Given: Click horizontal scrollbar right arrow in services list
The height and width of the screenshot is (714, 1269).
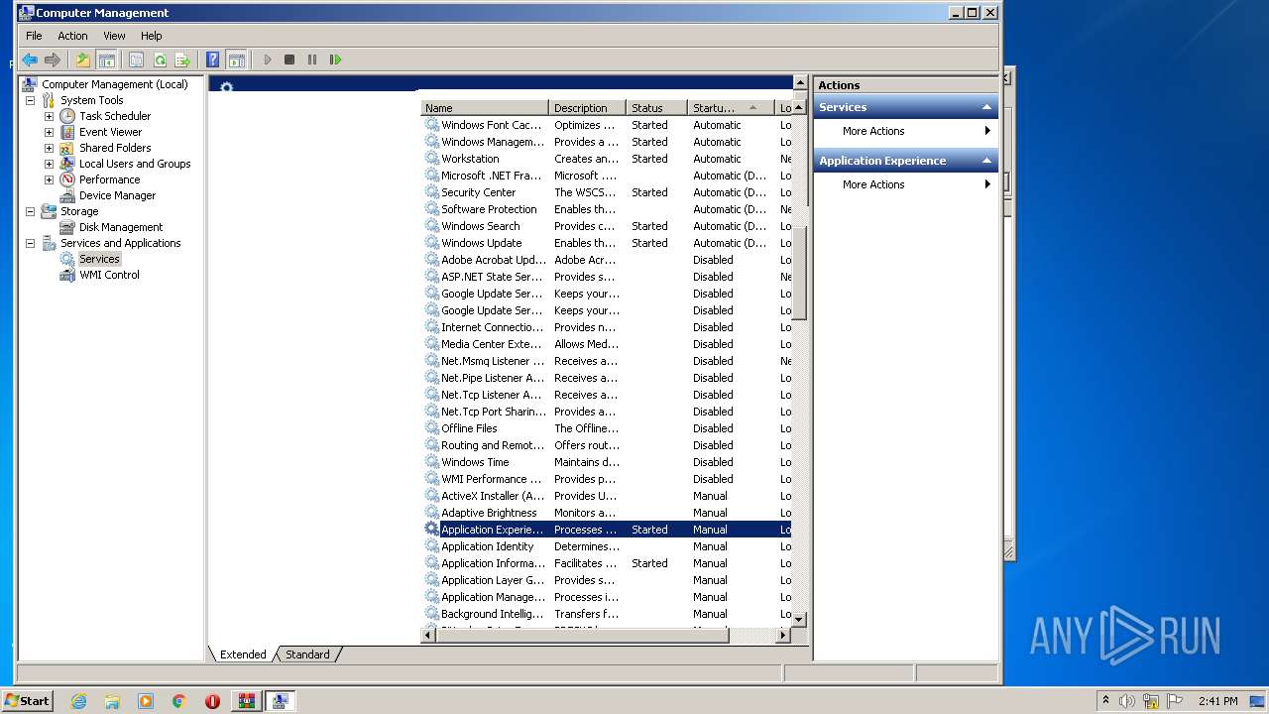Looking at the screenshot, I should click(x=783, y=635).
